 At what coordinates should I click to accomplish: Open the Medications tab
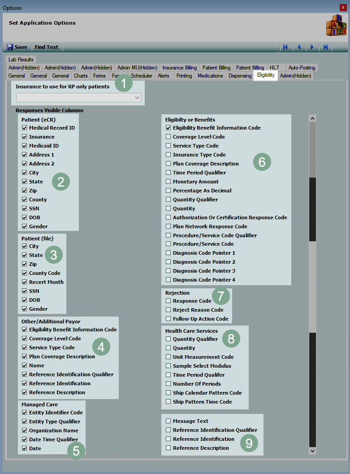(x=210, y=76)
